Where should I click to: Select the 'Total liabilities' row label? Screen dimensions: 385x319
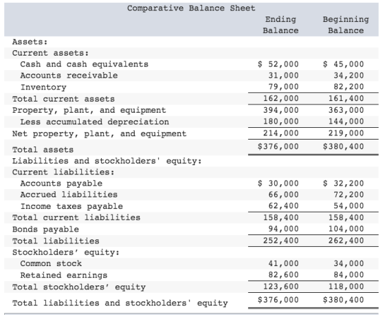click(56, 241)
